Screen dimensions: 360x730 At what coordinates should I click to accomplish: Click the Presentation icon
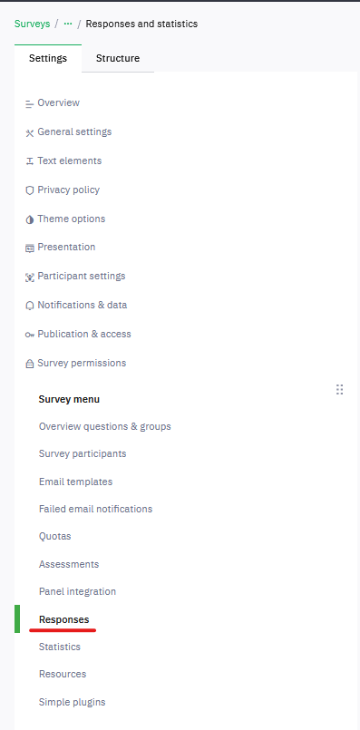30,248
